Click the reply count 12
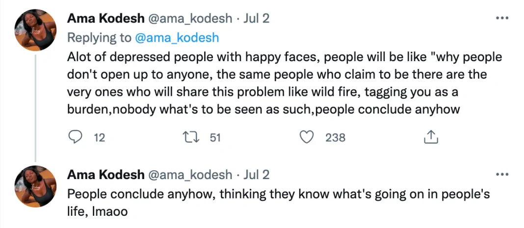Viewport: 524px width, 228px height. (99, 138)
